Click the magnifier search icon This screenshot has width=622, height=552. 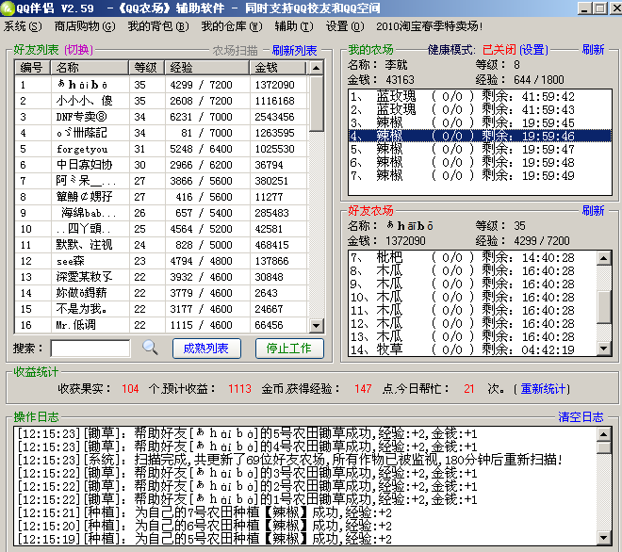click(151, 348)
